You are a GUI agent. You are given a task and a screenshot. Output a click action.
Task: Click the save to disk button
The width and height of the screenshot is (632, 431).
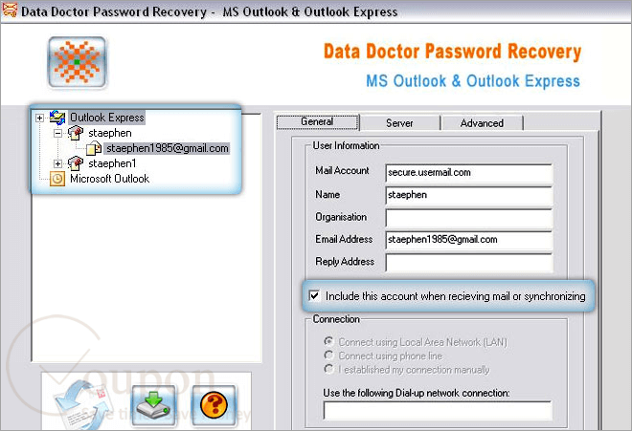(x=153, y=405)
